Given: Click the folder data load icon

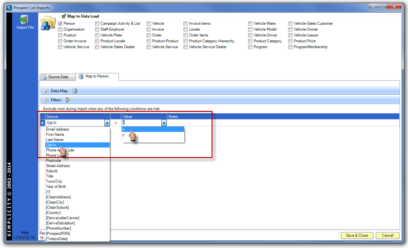Looking at the screenshot, I should [48, 23].
